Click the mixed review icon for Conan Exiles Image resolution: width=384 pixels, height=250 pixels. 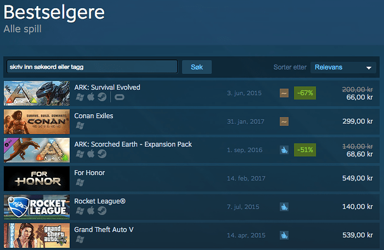284,122
